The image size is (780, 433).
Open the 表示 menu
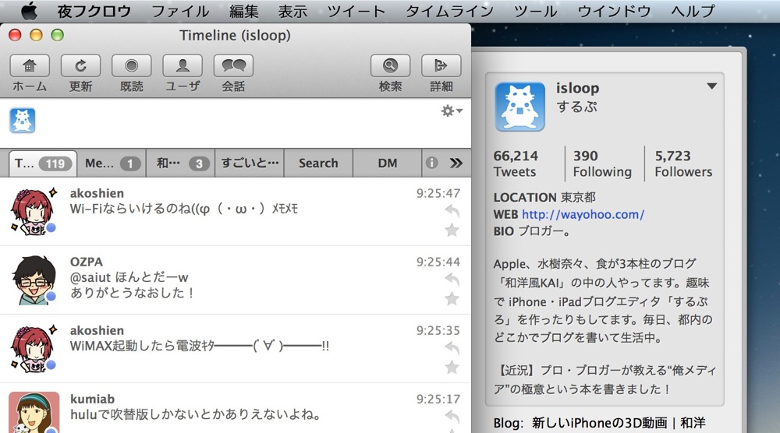(x=292, y=11)
